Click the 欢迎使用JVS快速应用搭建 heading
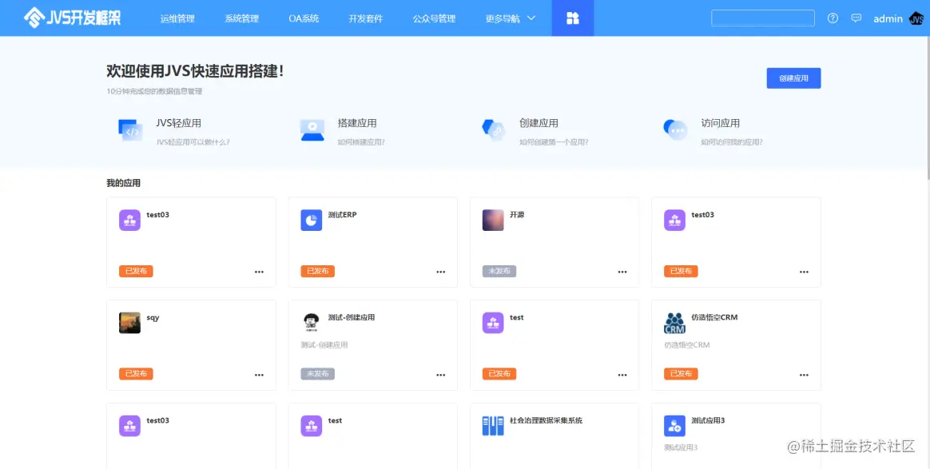 pos(195,71)
